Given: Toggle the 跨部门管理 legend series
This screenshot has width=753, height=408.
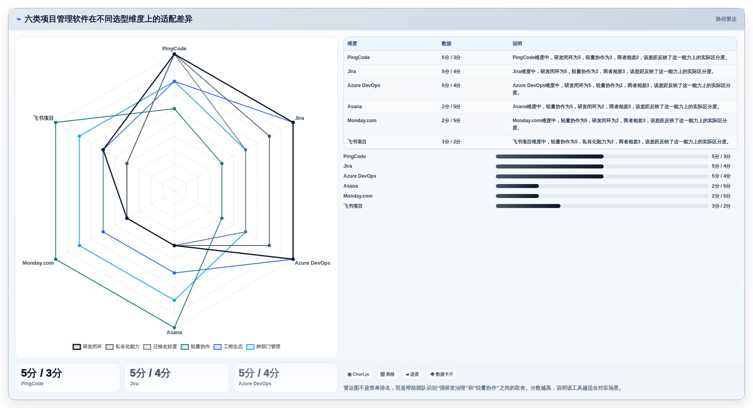Looking at the screenshot, I should [263, 347].
